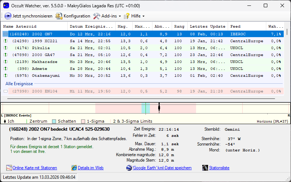Click the Wah... column header
The width and height of the screenshot is (291, 182).
pyautogui.click(x=276, y=27)
